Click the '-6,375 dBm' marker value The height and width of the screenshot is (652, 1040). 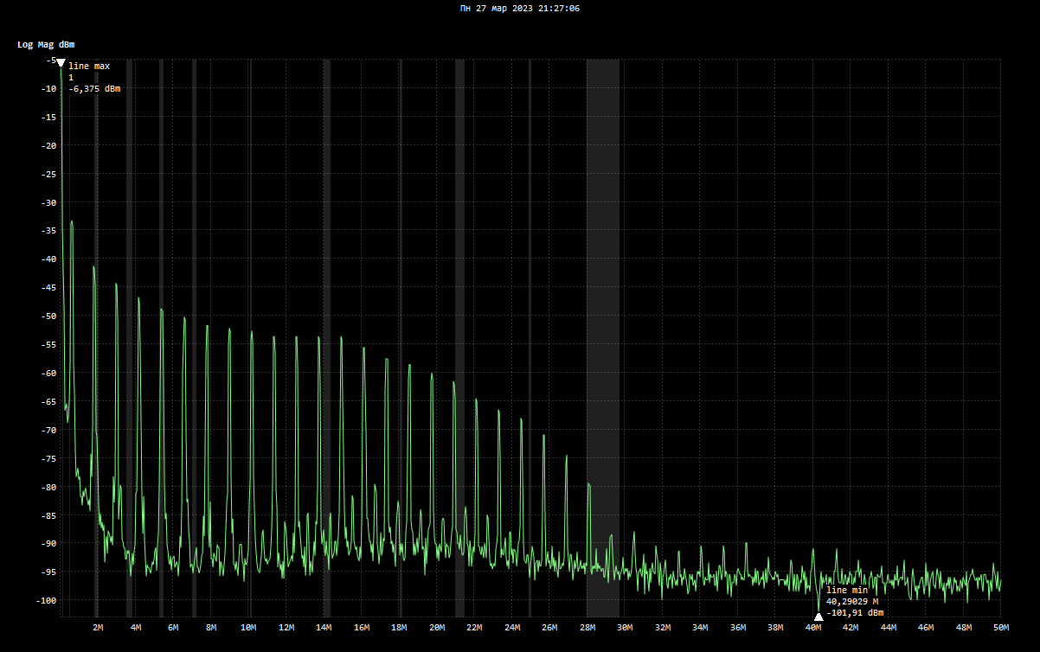tap(94, 88)
